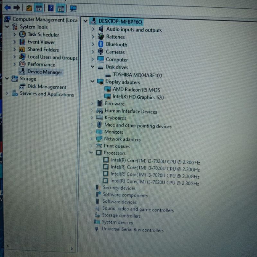
Task: Select the Computer monitor icon
Action: [x=100, y=59]
